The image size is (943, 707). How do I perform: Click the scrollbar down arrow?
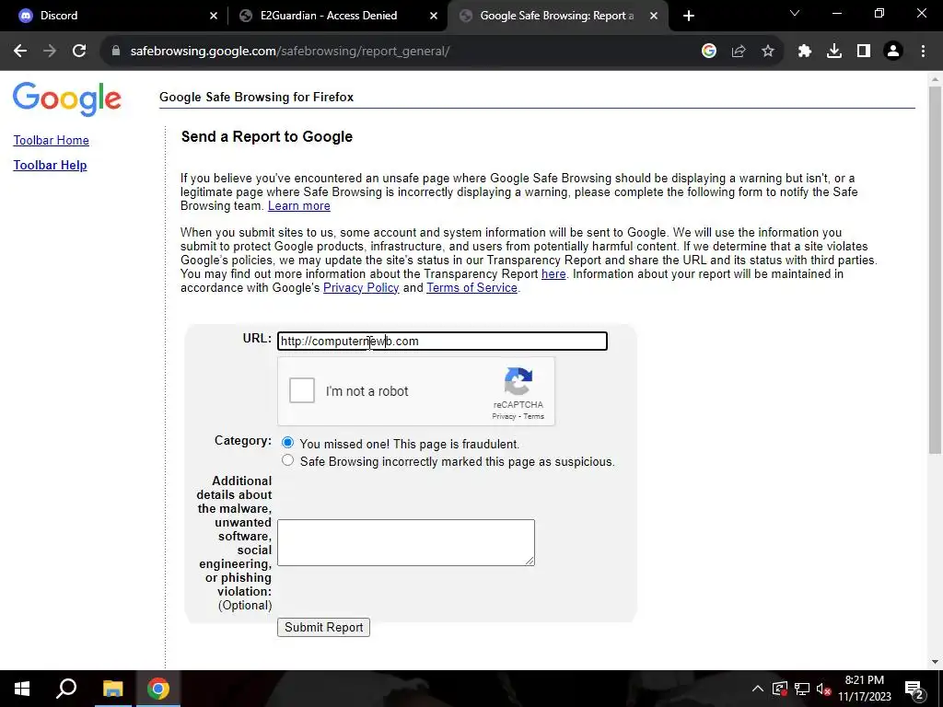click(x=935, y=662)
